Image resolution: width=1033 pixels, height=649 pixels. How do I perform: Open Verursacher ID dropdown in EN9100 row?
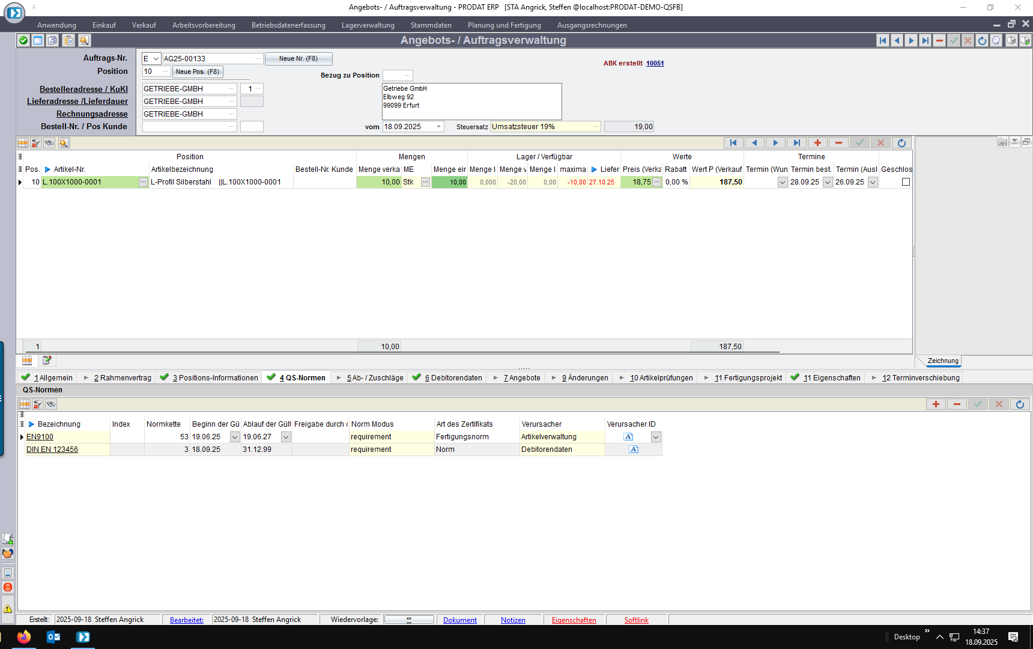[x=656, y=437]
